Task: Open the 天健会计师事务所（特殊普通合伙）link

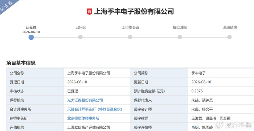Action: 95,109
